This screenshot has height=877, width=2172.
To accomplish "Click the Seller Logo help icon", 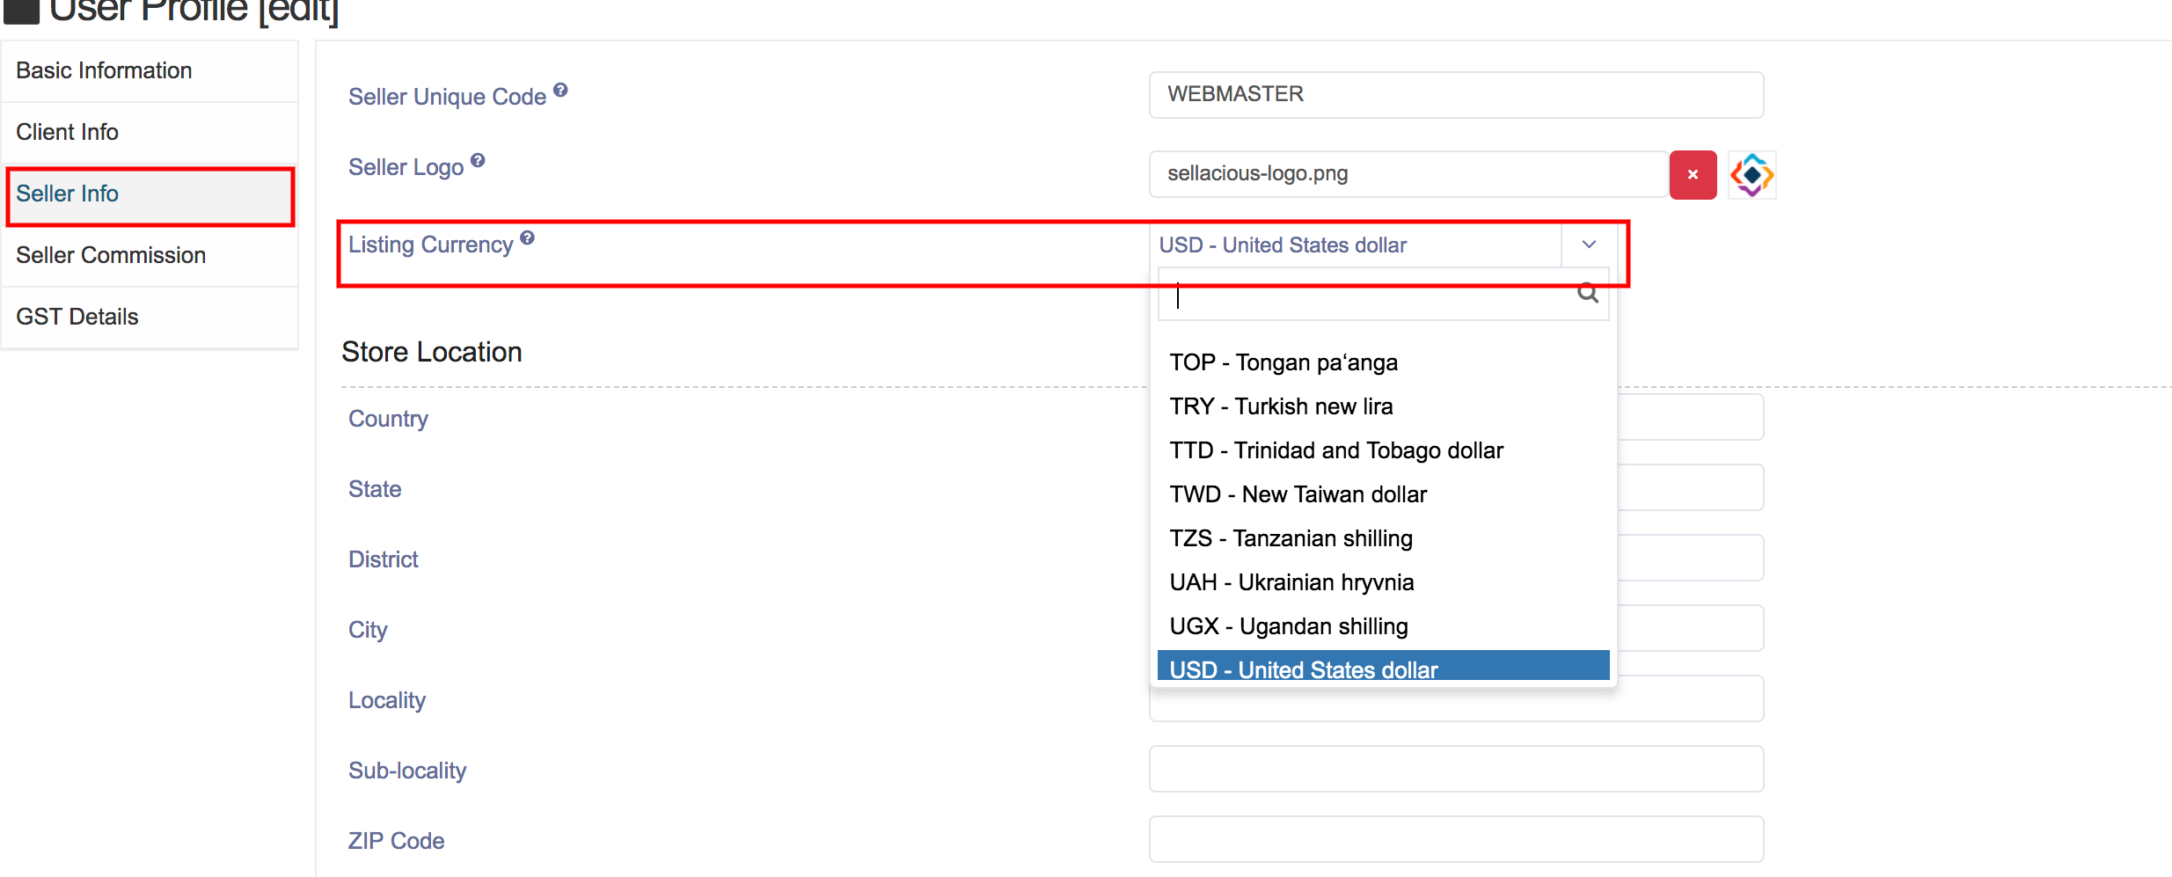I will (478, 160).
